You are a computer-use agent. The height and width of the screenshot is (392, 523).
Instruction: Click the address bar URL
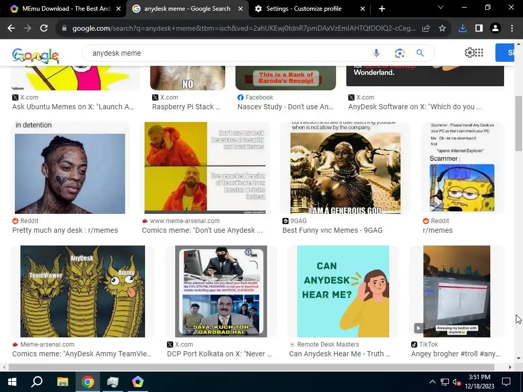(x=244, y=29)
